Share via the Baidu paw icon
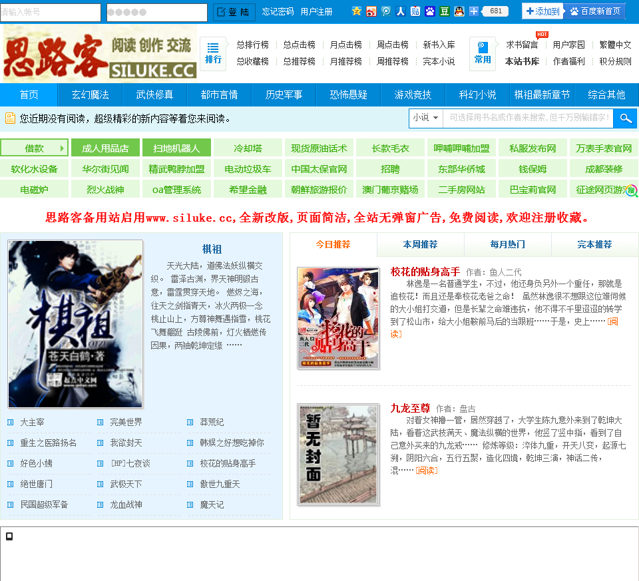Screen dimensions: 639x581 point(430,11)
